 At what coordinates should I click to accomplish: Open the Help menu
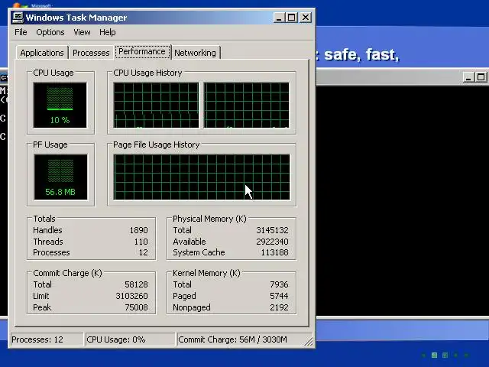pyautogui.click(x=108, y=32)
